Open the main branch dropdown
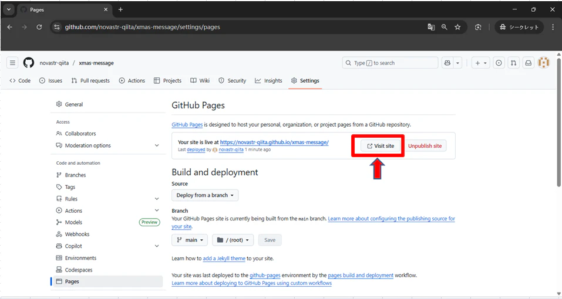The width and height of the screenshot is (562, 299). tap(190, 240)
